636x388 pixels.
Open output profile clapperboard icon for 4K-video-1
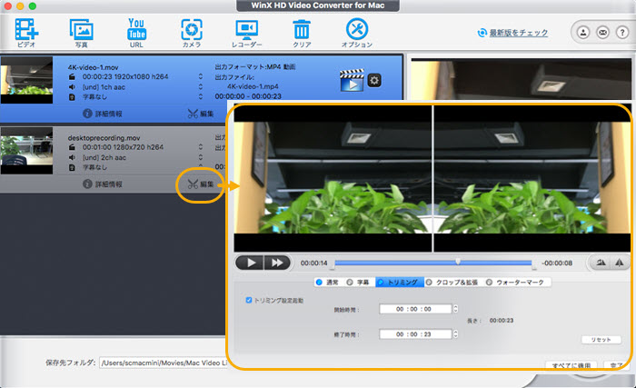(x=352, y=80)
